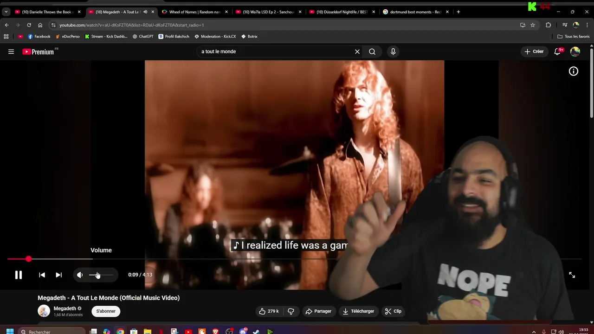This screenshot has width=594, height=334.
Task: Open the ChatGPT bookmark
Action: coord(143,36)
